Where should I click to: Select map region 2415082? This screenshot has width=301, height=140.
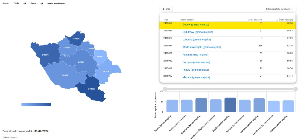(x=100, y=57)
